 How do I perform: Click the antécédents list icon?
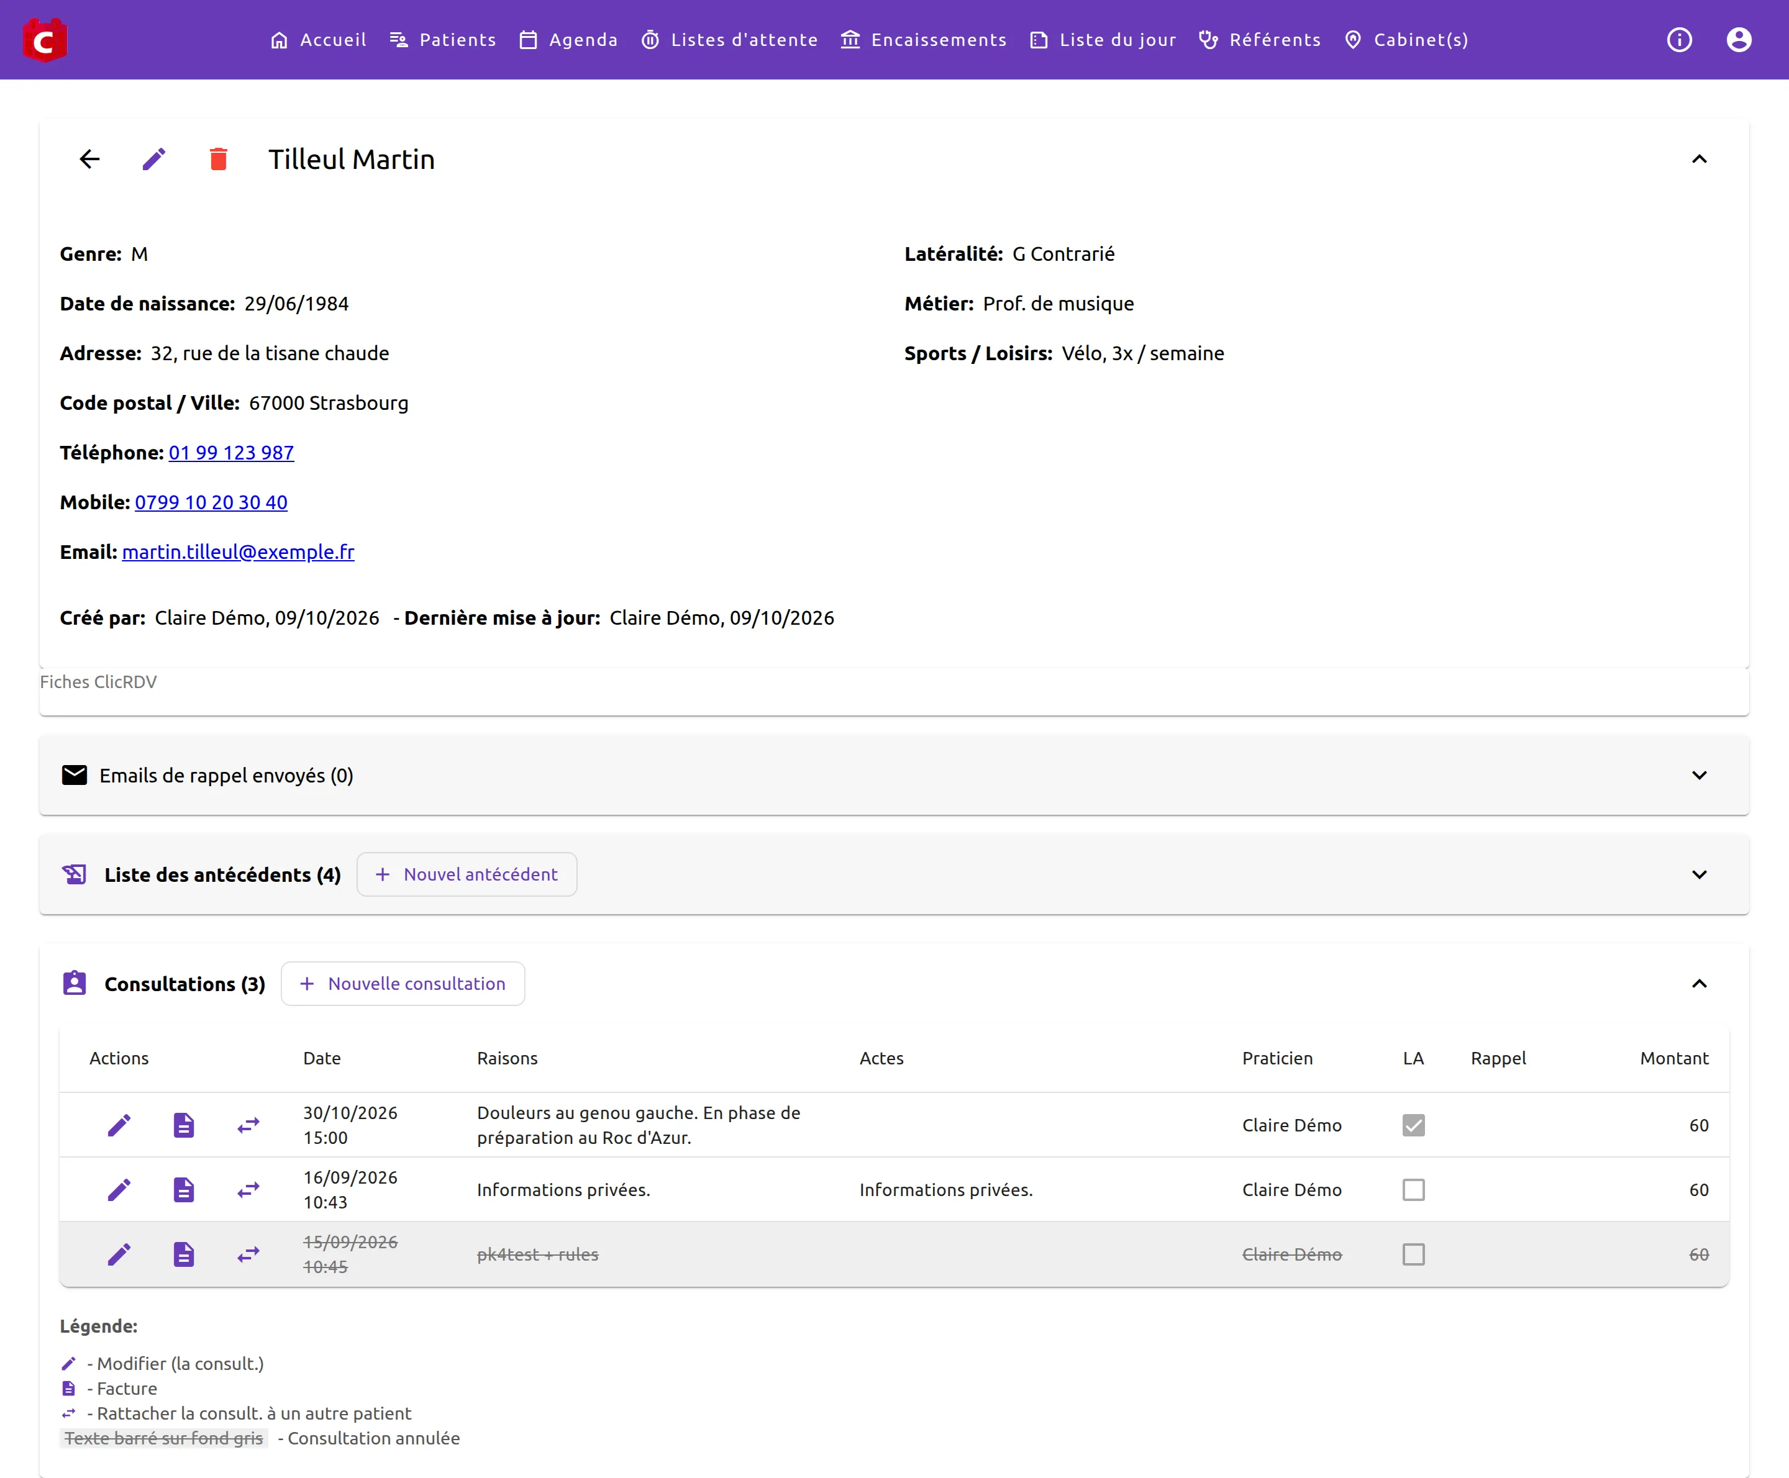click(x=75, y=874)
